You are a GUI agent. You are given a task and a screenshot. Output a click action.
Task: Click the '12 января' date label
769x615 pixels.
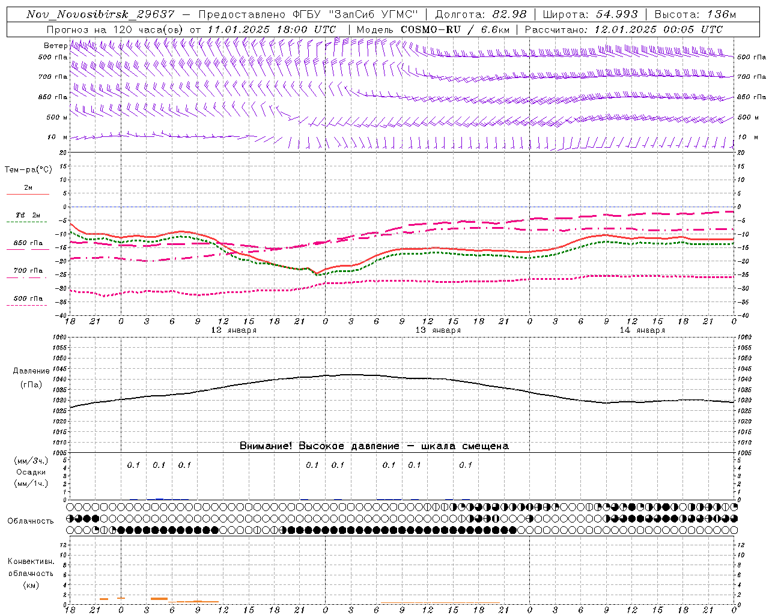234,330
